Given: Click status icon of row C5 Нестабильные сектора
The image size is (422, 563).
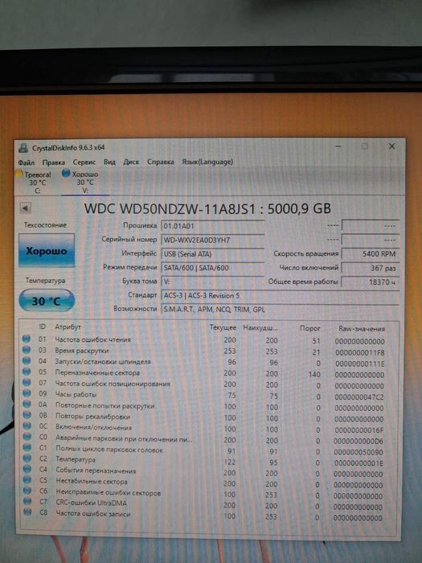Looking at the screenshot, I should (x=27, y=479).
